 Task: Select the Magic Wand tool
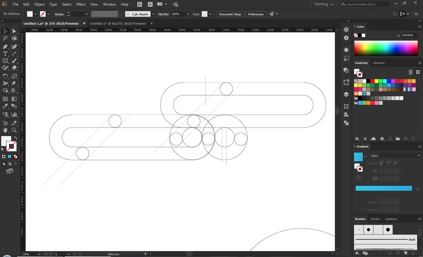5,39
